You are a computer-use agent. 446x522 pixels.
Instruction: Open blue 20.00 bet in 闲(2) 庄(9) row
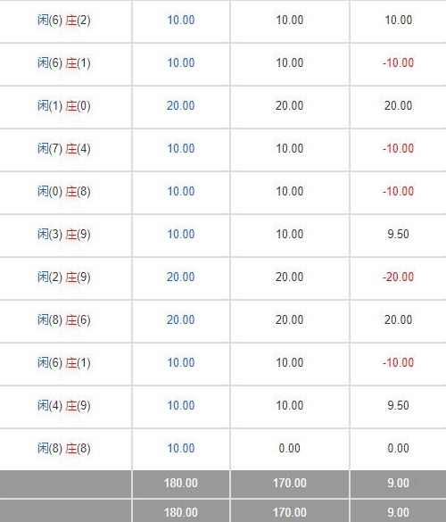click(x=181, y=277)
